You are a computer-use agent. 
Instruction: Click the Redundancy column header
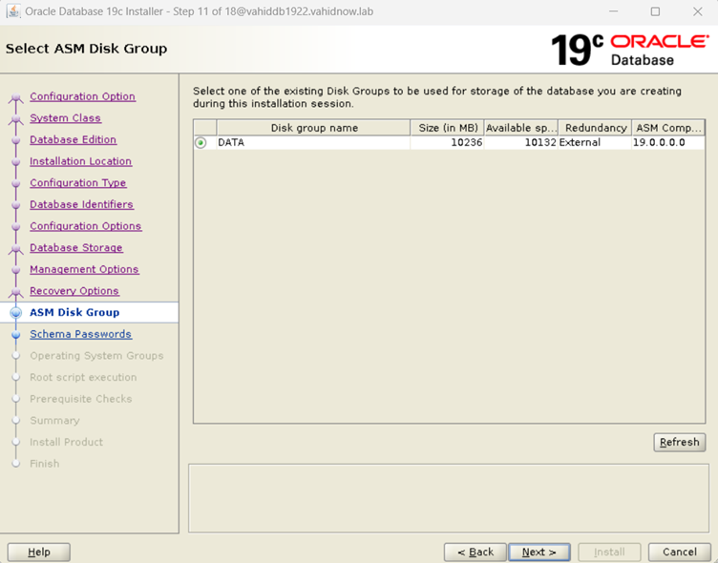[595, 128]
